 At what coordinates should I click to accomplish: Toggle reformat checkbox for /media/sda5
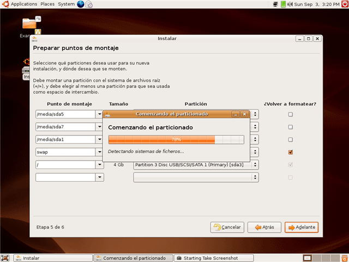click(290, 115)
